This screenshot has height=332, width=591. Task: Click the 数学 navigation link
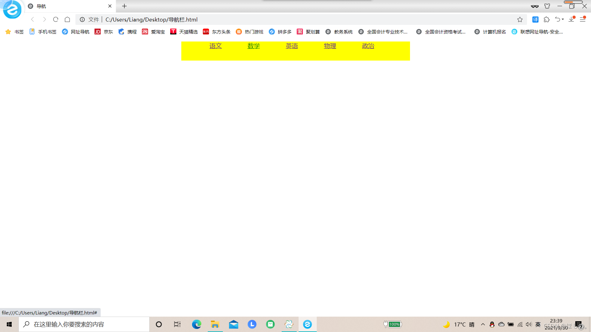pyautogui.click(x=254, y=45)
